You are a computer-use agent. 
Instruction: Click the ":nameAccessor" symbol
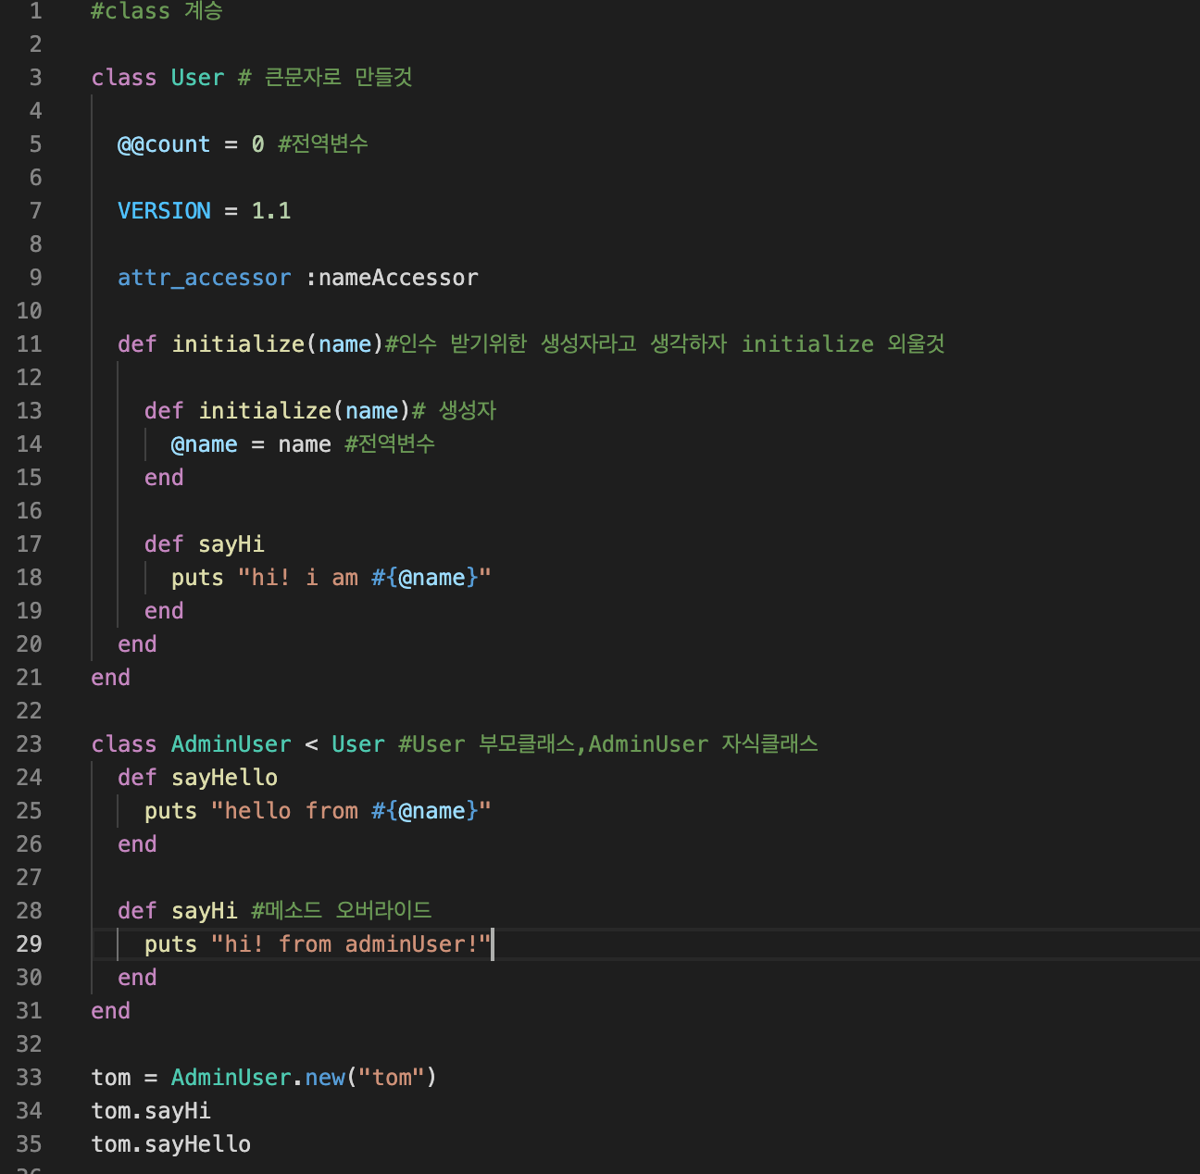click(x=392, y=278)
